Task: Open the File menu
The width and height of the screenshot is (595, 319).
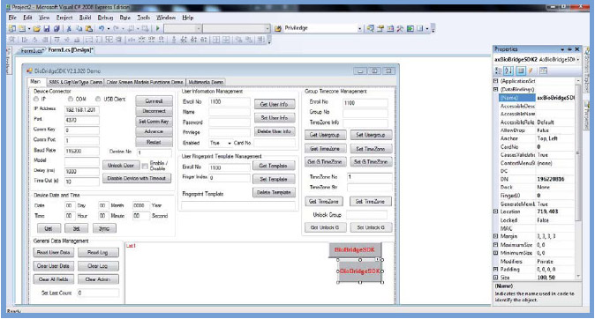Action: coord(12,18)
